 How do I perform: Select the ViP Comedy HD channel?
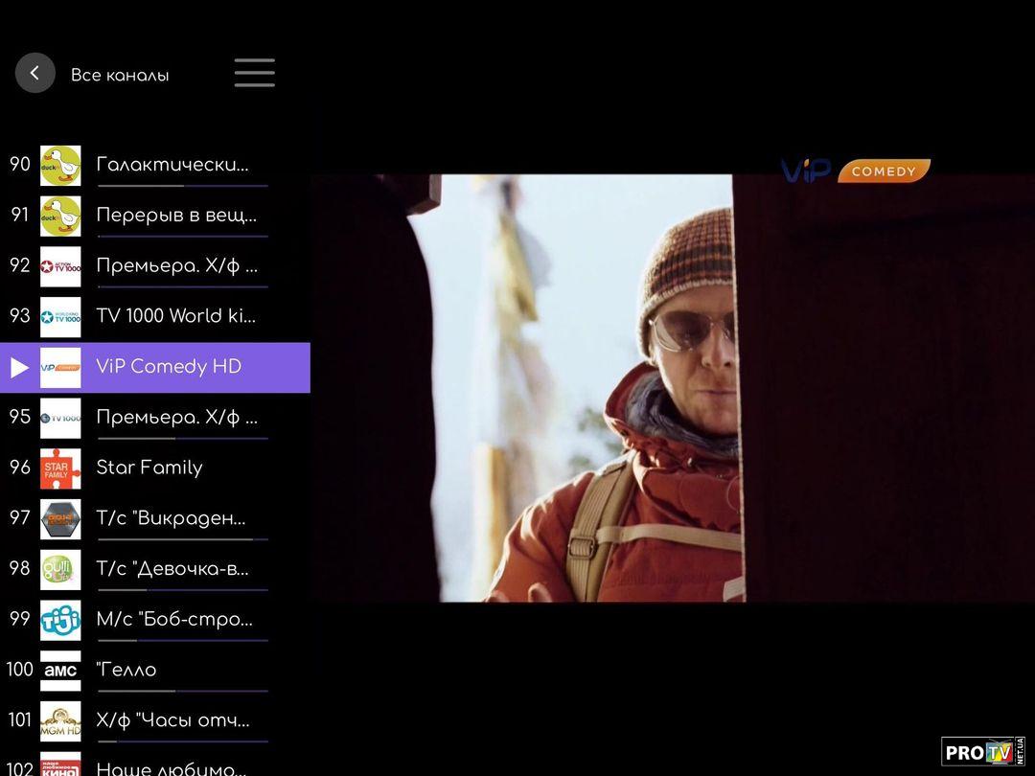(169, 367)
